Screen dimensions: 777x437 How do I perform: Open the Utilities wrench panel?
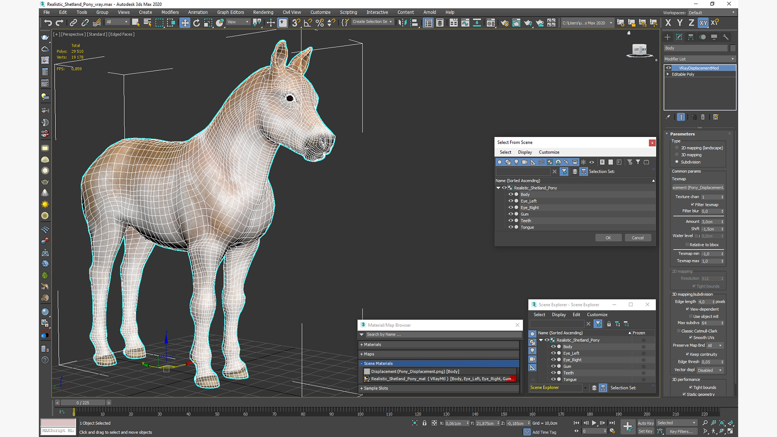pyautogui.click(x=726, y=37)
